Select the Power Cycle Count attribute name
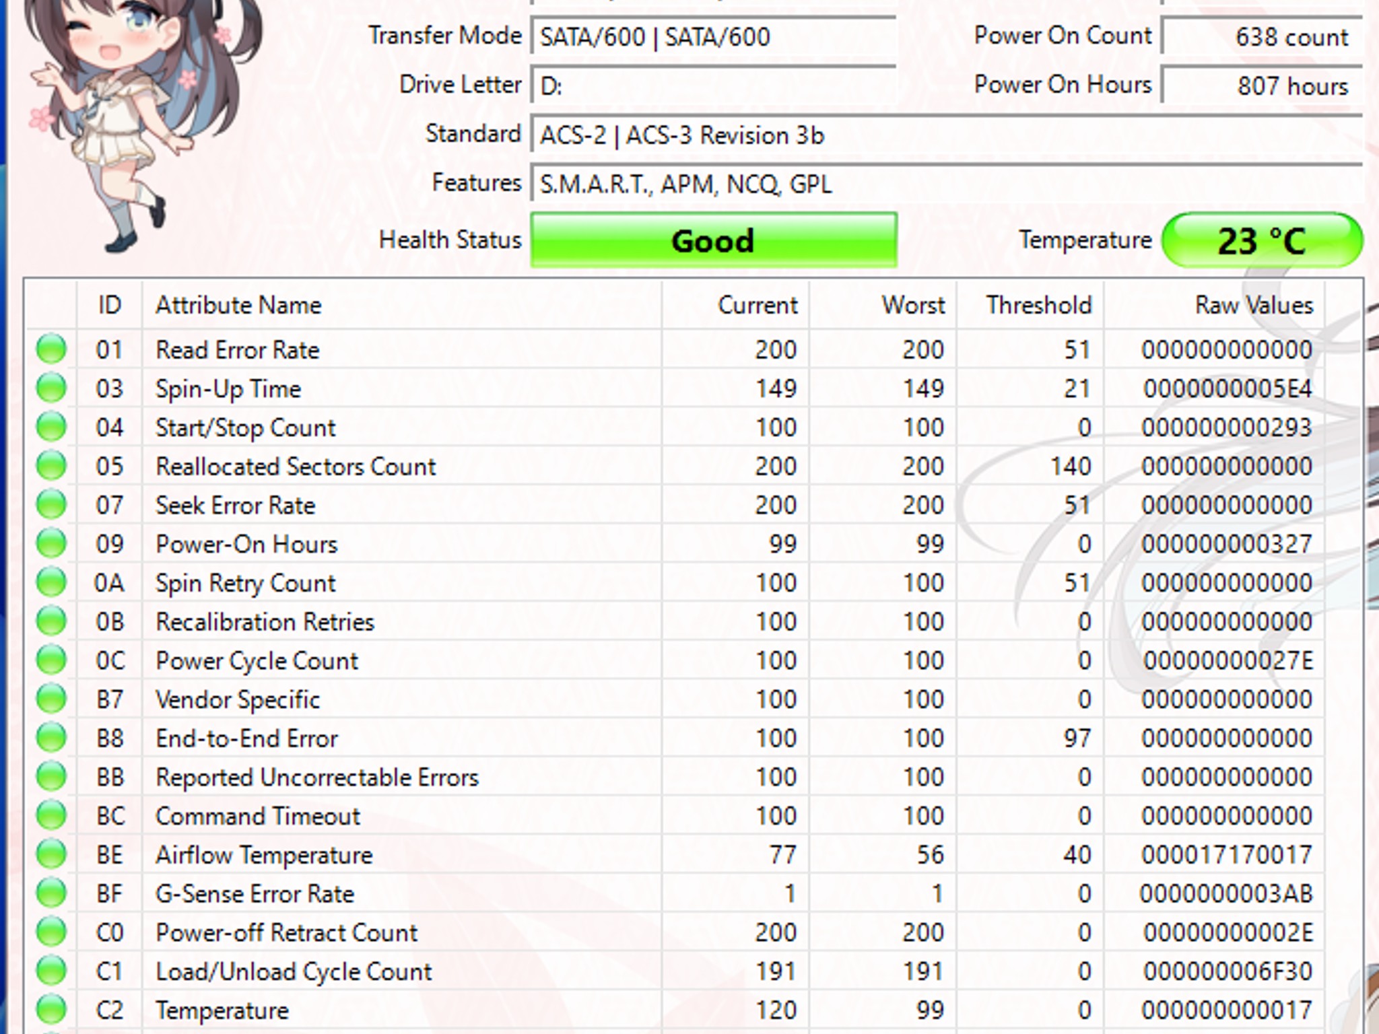The width and height of the screenshot is (1379, 1034). (257, 661)
